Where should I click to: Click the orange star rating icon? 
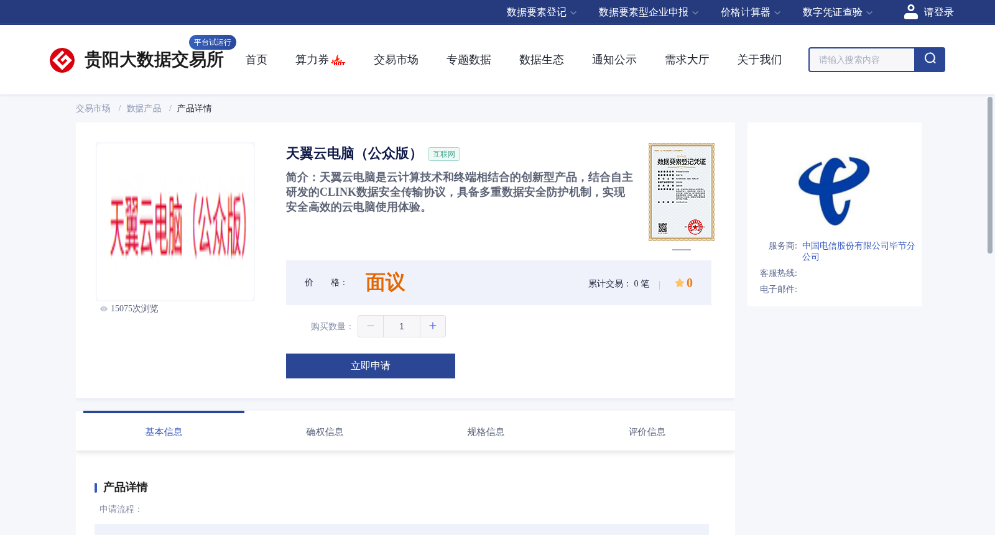[679, 283]
